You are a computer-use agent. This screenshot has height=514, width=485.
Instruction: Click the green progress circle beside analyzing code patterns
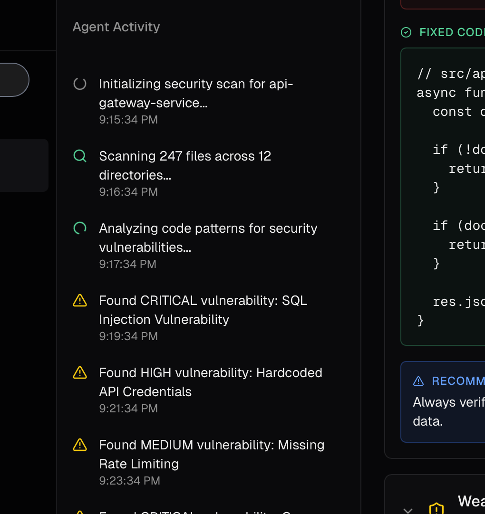click(x=80, y=228)
